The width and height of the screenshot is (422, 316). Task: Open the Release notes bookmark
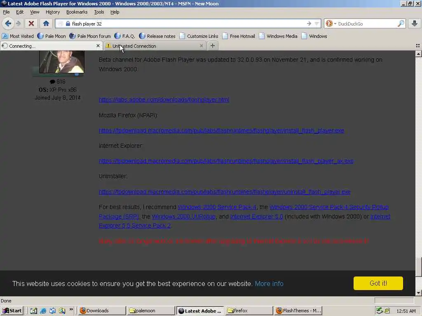(x=157, y=36)
